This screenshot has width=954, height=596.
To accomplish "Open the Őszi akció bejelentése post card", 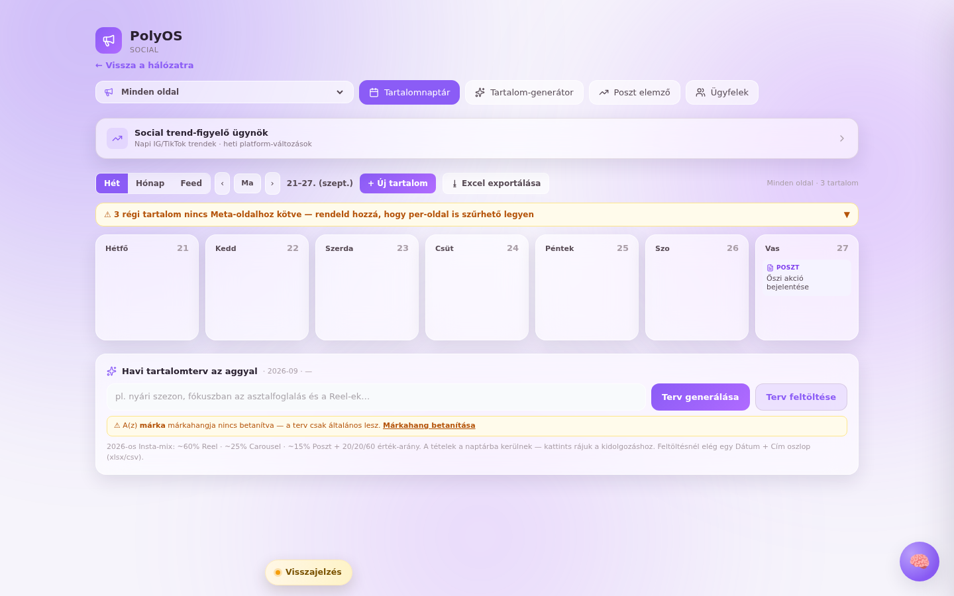I will [807, 277].
